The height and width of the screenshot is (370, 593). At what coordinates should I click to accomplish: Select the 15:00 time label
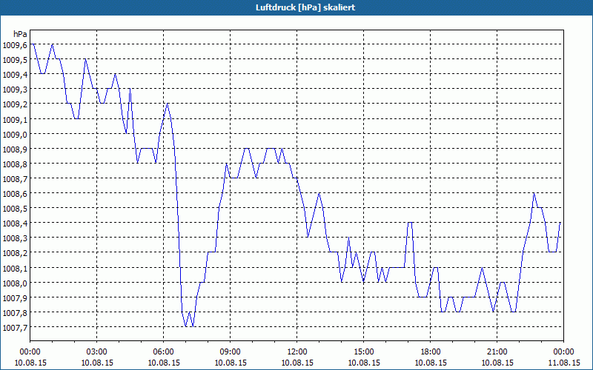click(x=364, y=352)
